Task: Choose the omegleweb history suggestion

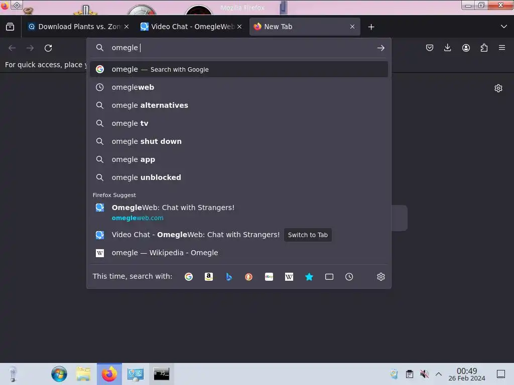Action: pos(238,87)
